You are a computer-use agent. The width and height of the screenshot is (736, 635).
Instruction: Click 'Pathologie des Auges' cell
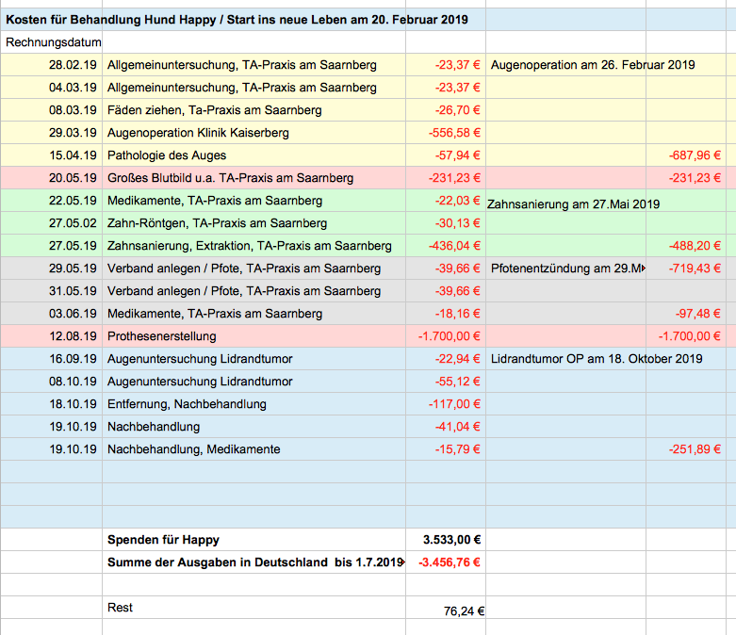pyautogui.click(x=254, y=155)
